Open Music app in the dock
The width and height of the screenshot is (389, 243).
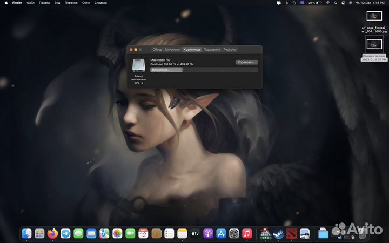click(247, 234)
